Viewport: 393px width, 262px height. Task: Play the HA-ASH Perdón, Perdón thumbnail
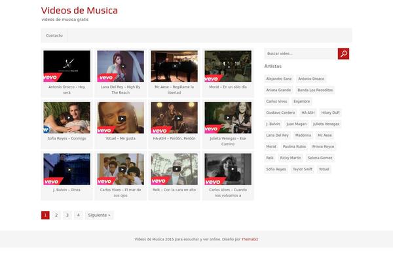pyautogui.click(x=174, y=118)
